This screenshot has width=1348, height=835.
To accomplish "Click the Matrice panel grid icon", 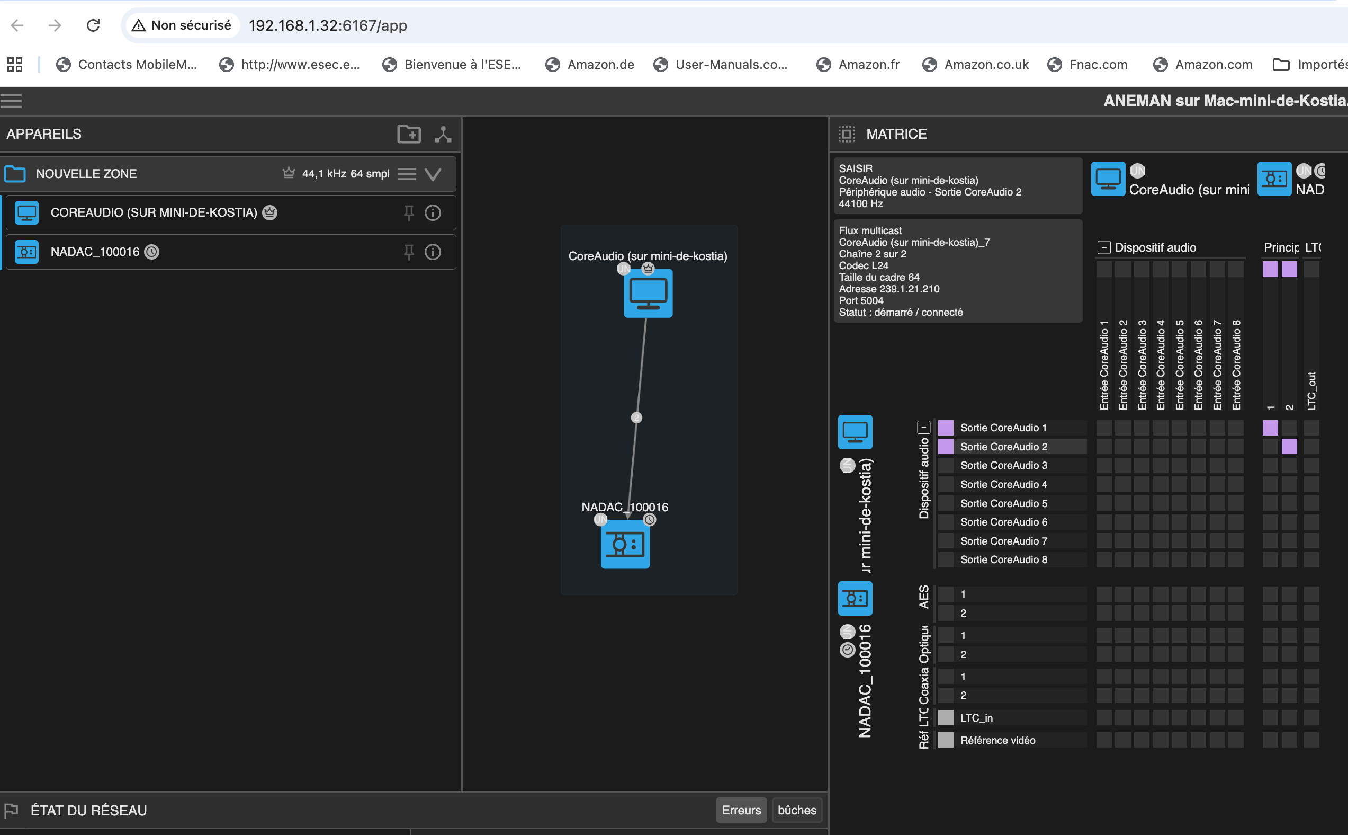I will [x=847, y=134].
